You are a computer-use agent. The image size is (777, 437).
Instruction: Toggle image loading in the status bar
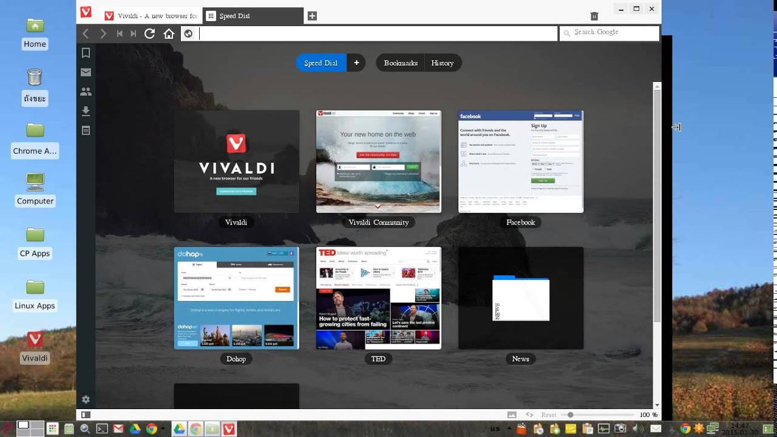[x=512, y=415]
